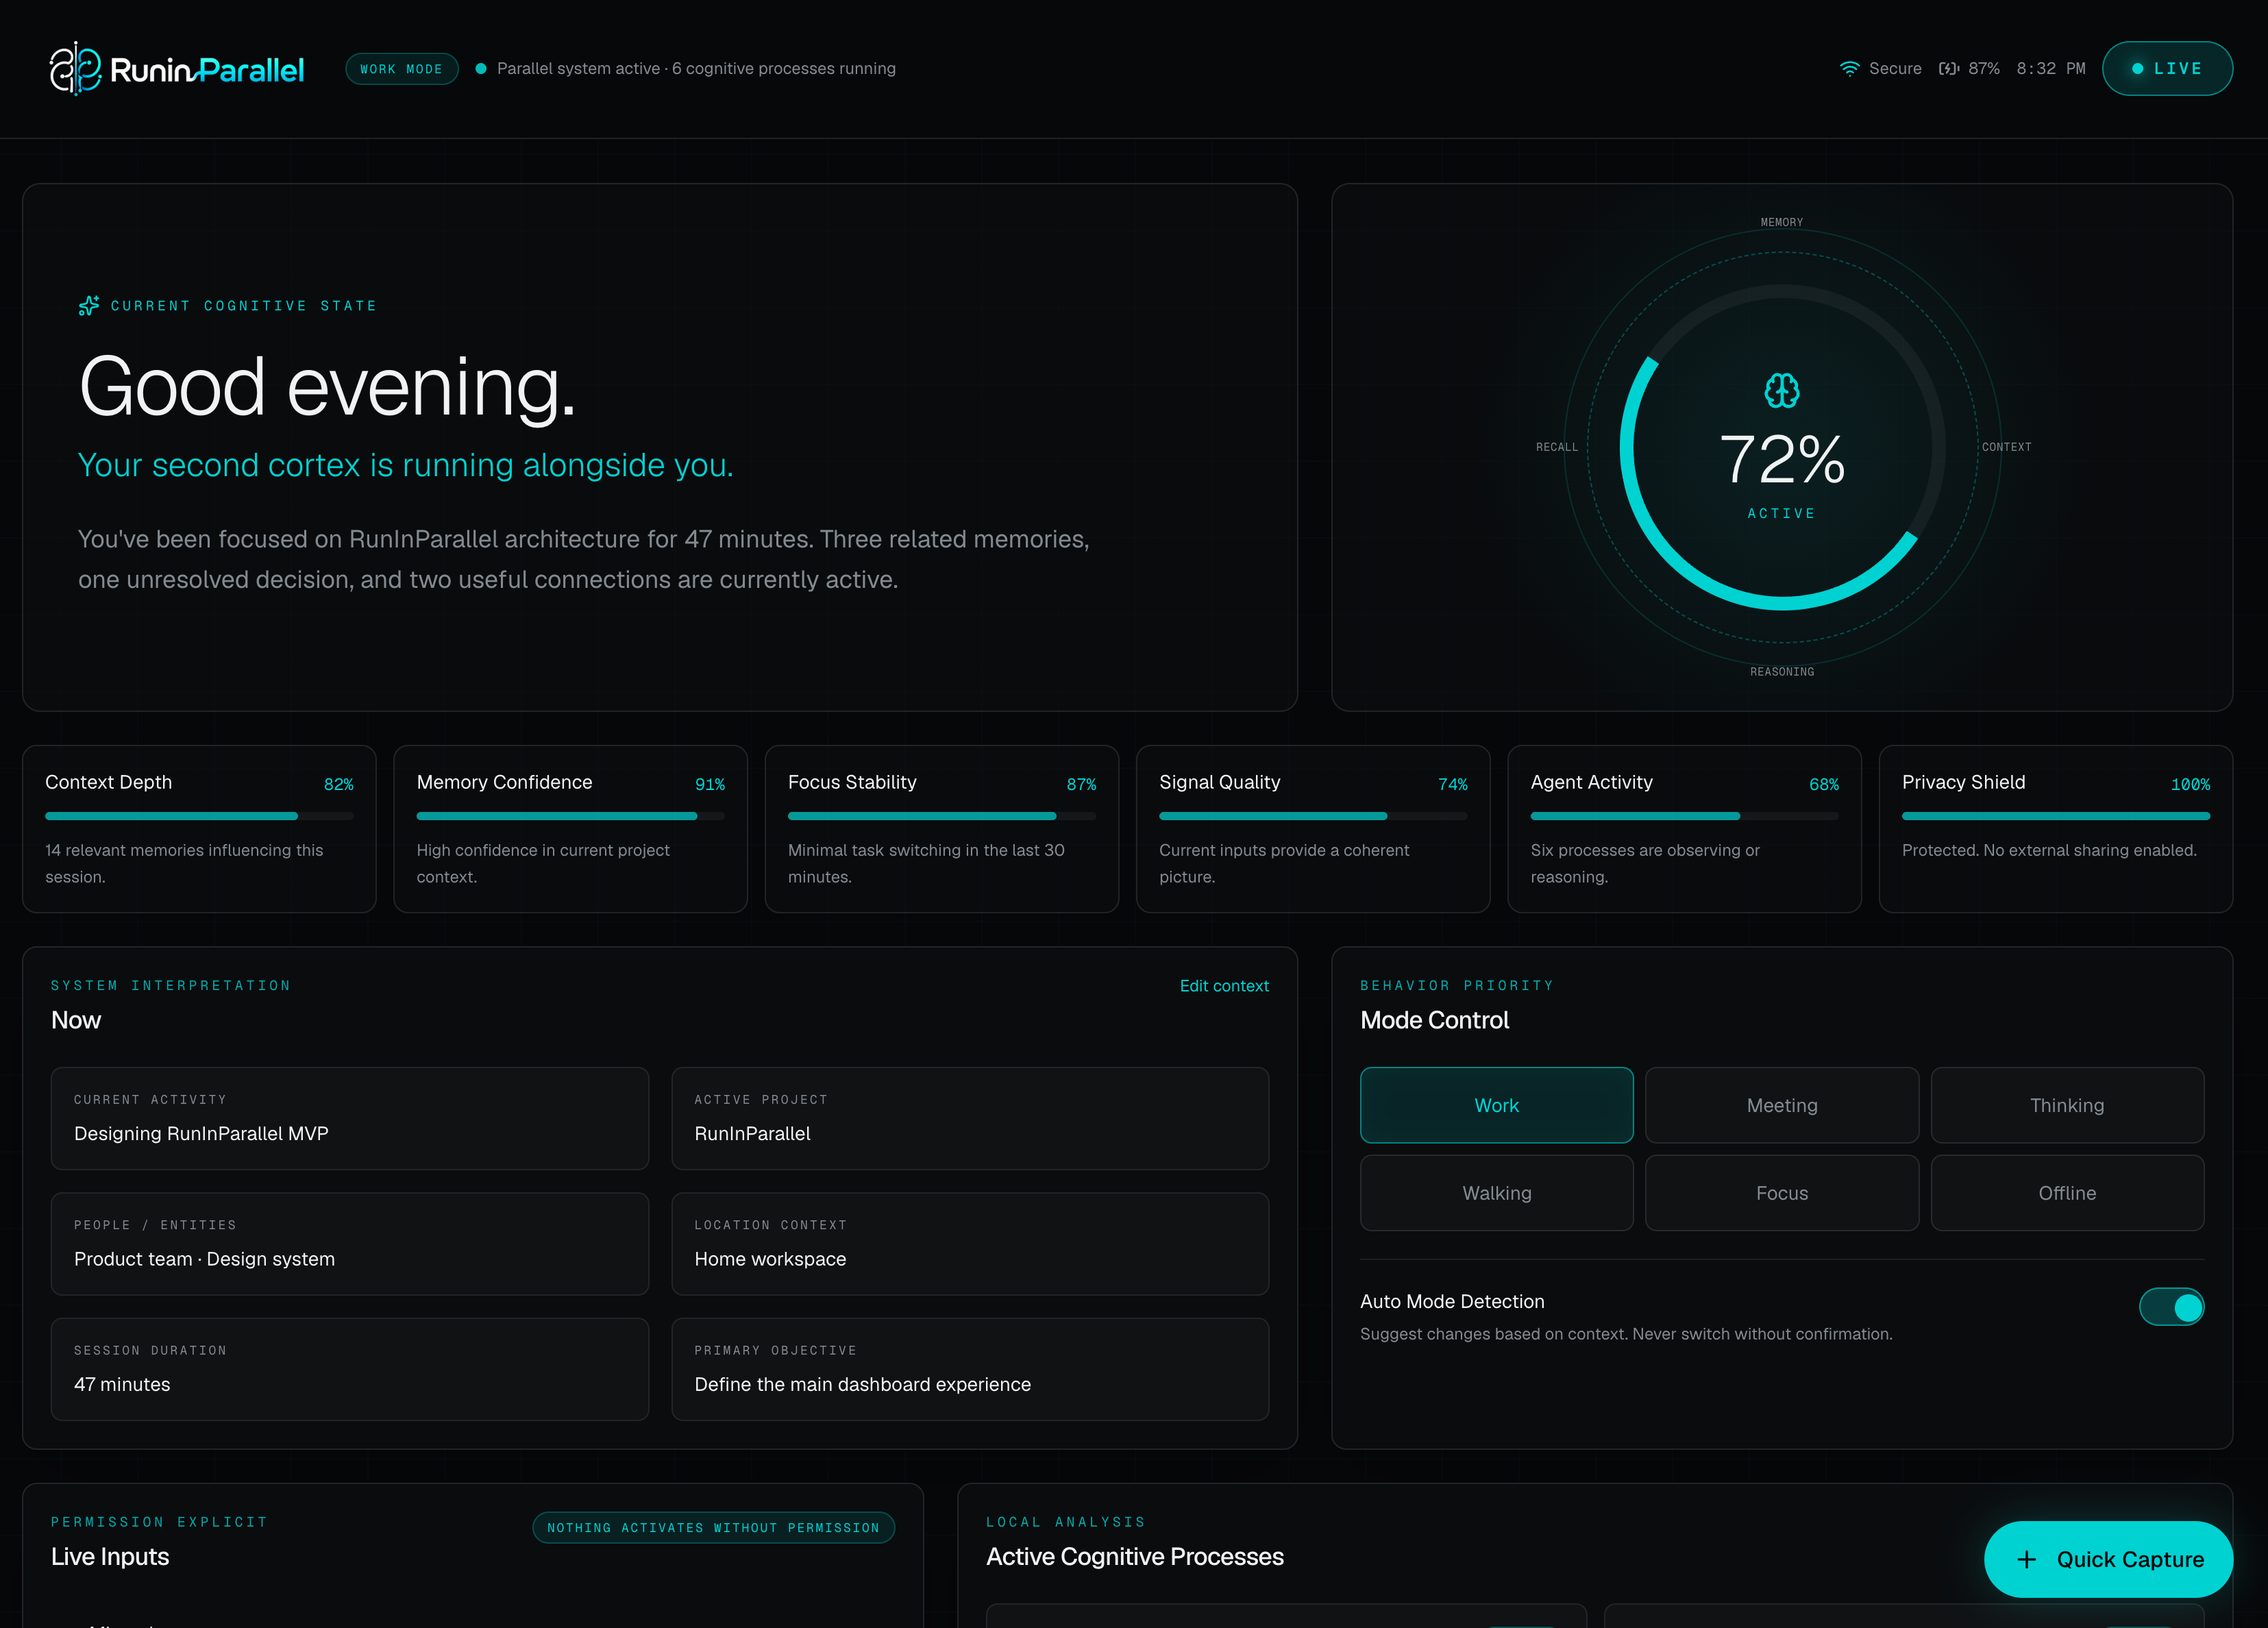Click the Secure status text
The width and height of the screenshot is (2268, 1628).
point(1895,69)
